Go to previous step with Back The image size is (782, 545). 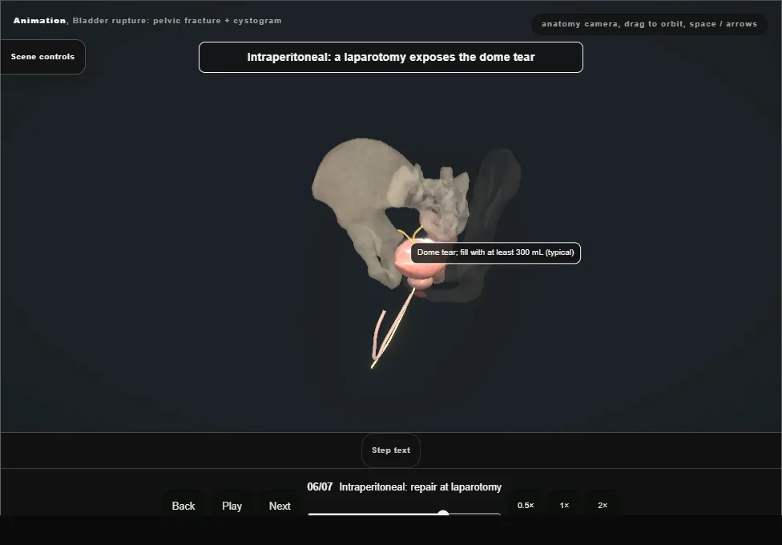coord(183,506)
